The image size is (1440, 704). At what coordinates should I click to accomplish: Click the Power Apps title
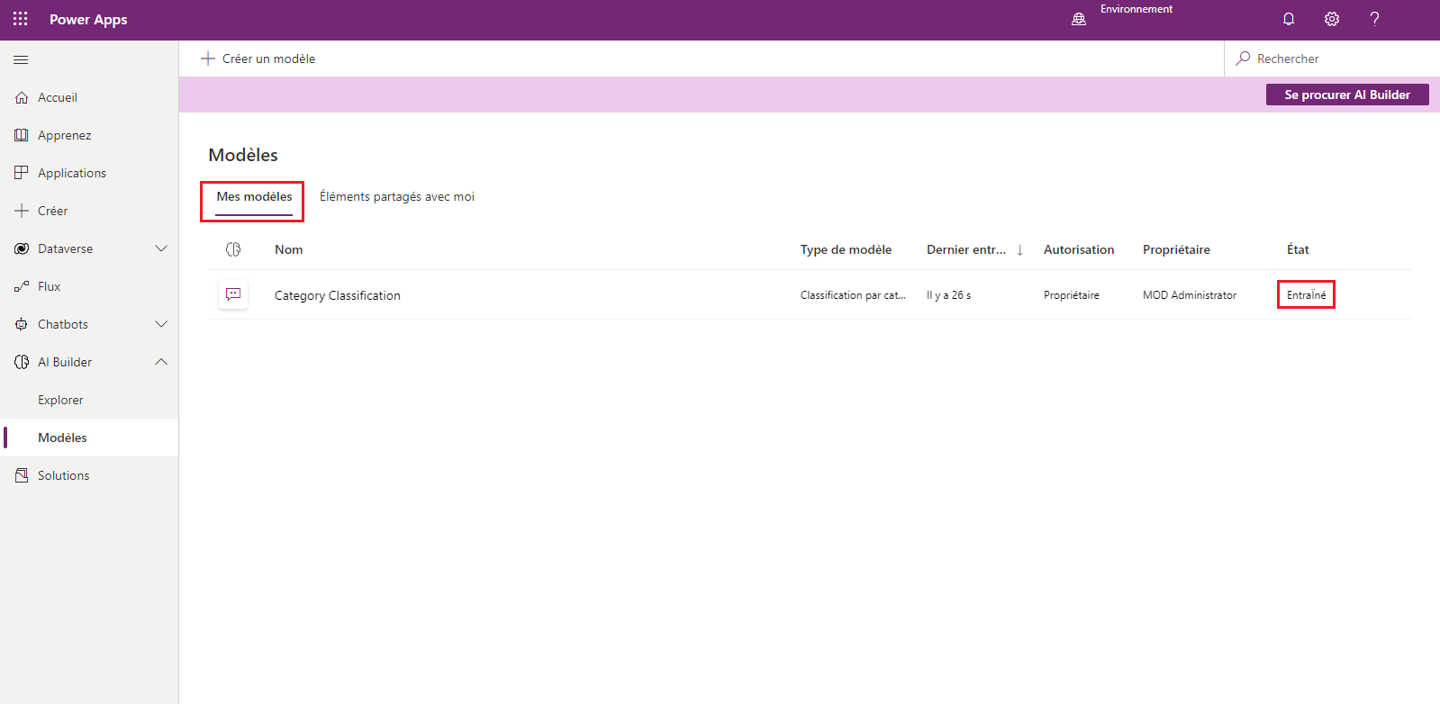(x=88, y=20)
